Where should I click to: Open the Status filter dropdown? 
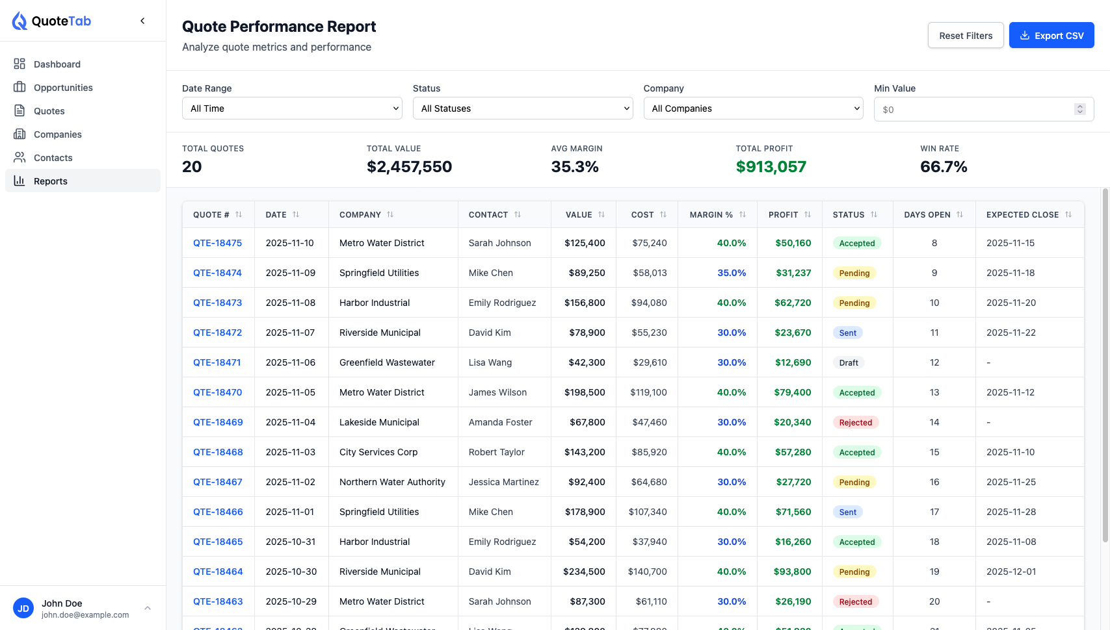(x=522, y=108)
